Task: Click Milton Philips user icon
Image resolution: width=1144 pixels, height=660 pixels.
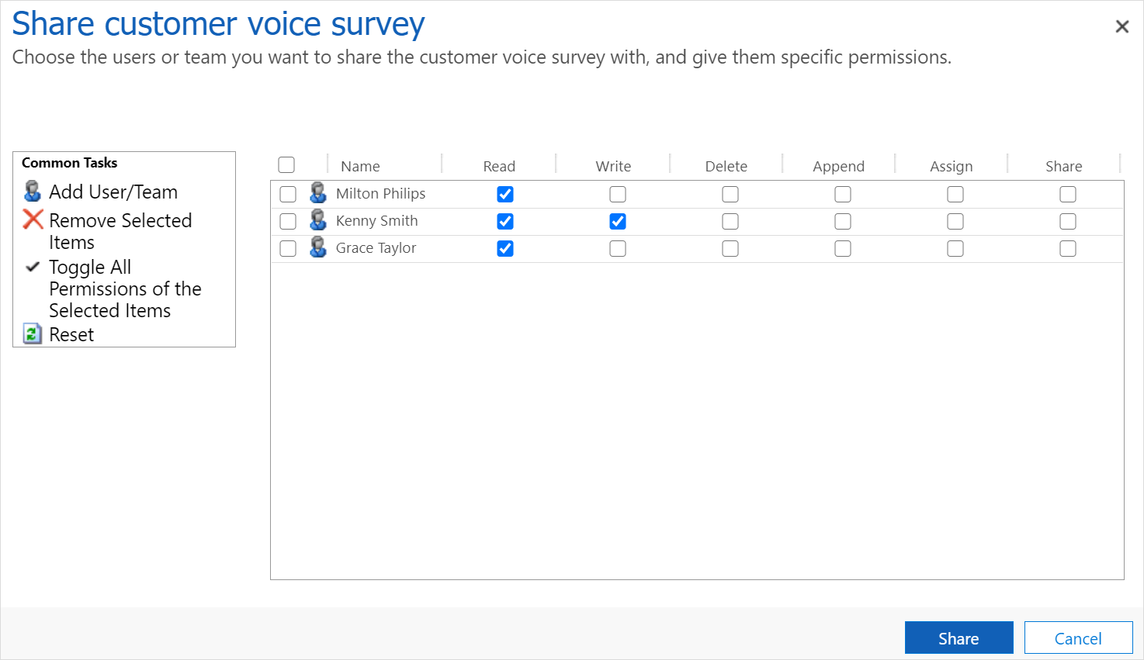Action: [x=318, y=192]
